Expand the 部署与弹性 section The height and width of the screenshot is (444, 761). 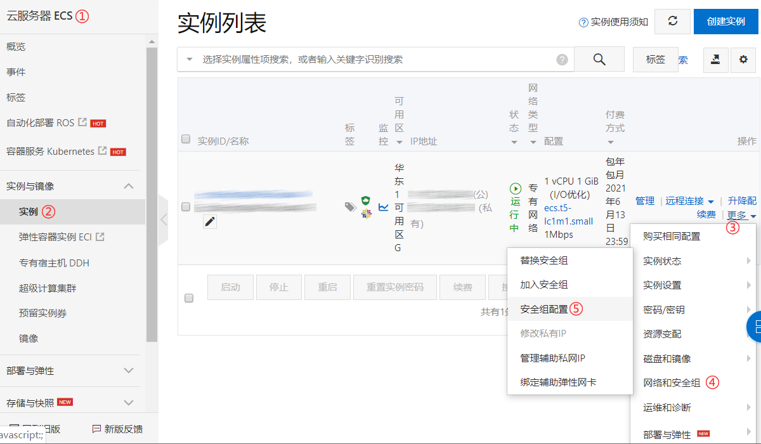pyautogui.click(x=129, y=370)
